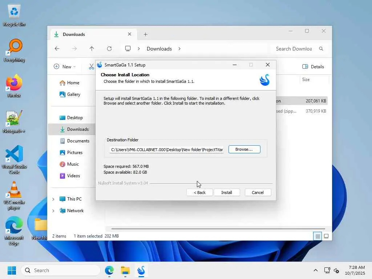Select the file row showing 370,919 KB
372x279 pixels.
coord(302,111)
